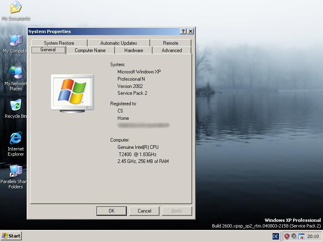Click the red Security Center shield tray icon

pyautogui.click(x=287, y=236)
